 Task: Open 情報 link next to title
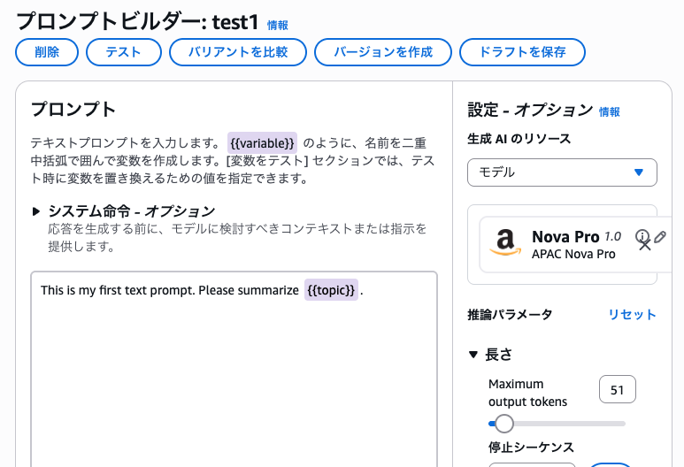pos(278,26)
